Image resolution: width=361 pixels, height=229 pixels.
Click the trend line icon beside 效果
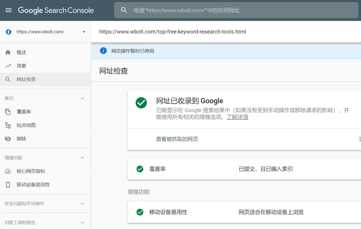(x=8, y=66)
